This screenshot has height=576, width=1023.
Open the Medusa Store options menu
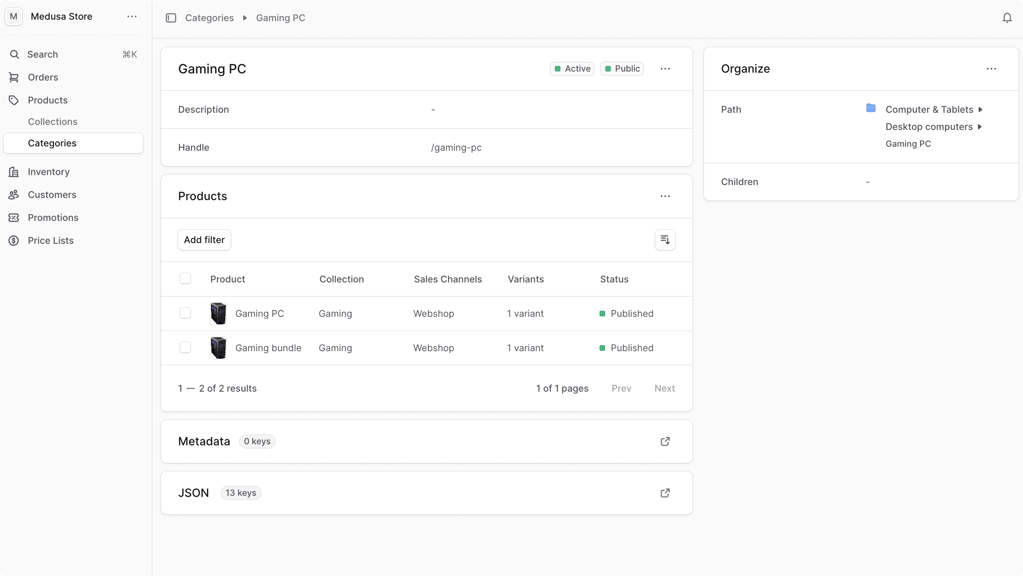131,16
